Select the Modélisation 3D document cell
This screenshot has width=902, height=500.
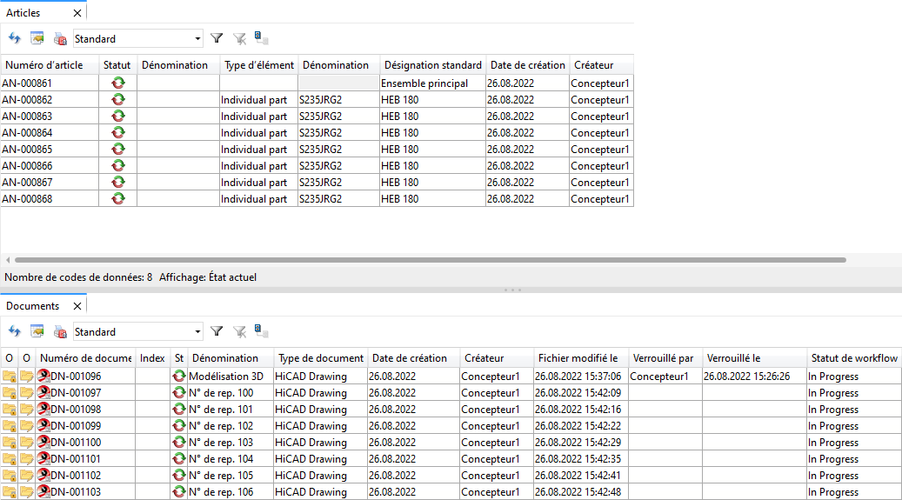[225, 377]
